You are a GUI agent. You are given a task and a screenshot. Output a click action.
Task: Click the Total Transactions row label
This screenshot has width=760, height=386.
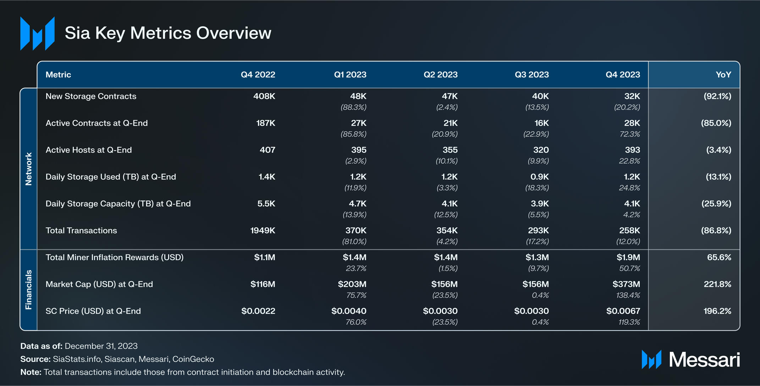click(81, 230)
